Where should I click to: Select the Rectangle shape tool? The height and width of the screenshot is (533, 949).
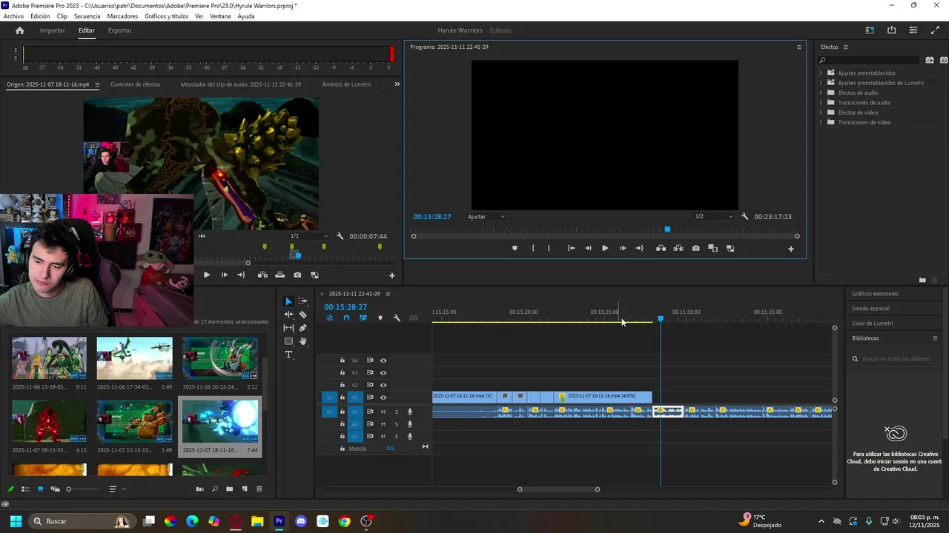point(288,341)
